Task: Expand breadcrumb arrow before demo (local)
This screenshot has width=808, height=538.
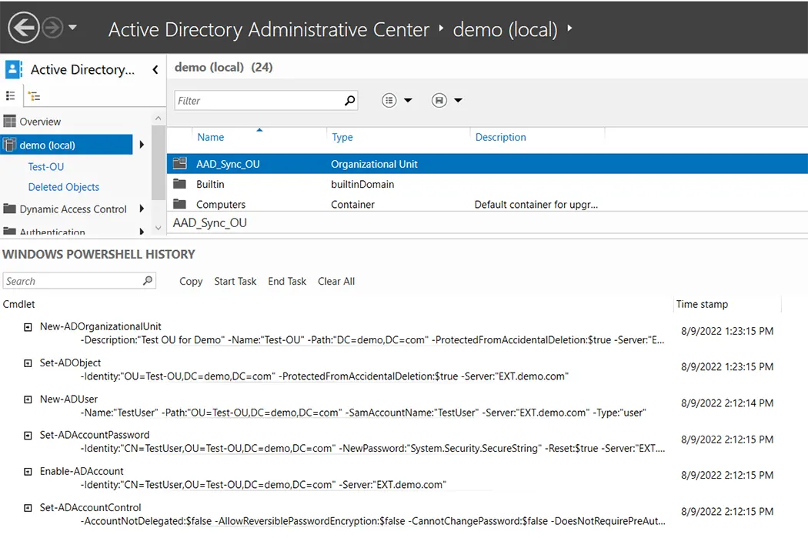Action: click(x=441, y=28)
